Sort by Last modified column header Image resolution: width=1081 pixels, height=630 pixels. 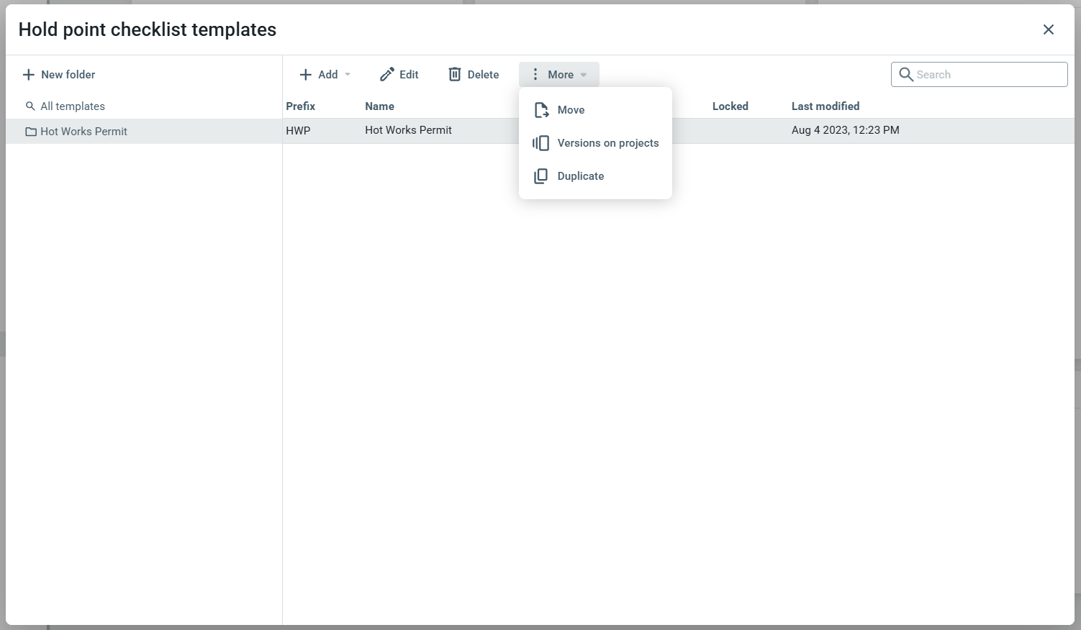pyautogui.click(x=825, y=106)
